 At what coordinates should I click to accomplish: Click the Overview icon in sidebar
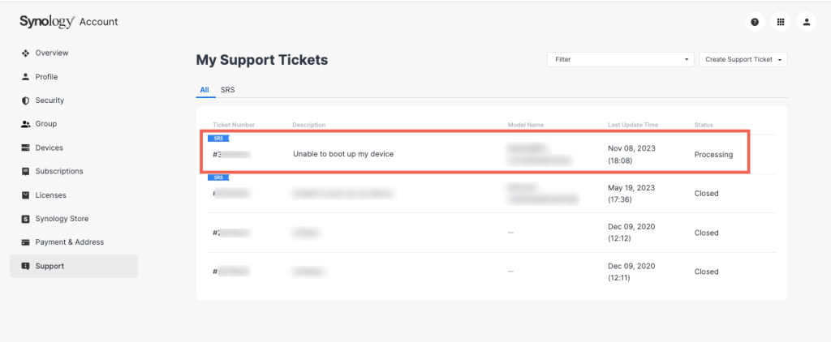pos(25,53)
